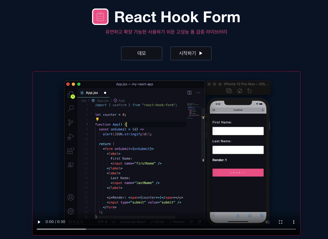Click the App symbol breadcrumb
This screenshot has width=328, height=239.
pos(122,100)
